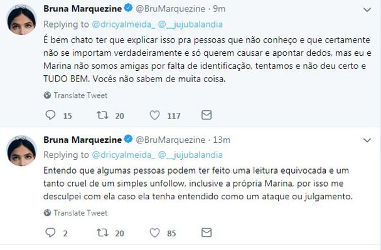The image size is (381, 250).
Task: Open the 13m timestamp permalink
Action: click(222, 140)
